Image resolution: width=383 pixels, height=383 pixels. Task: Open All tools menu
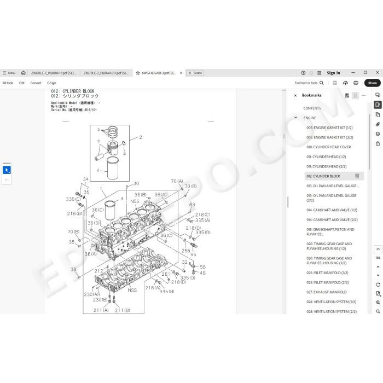[8, 83]
